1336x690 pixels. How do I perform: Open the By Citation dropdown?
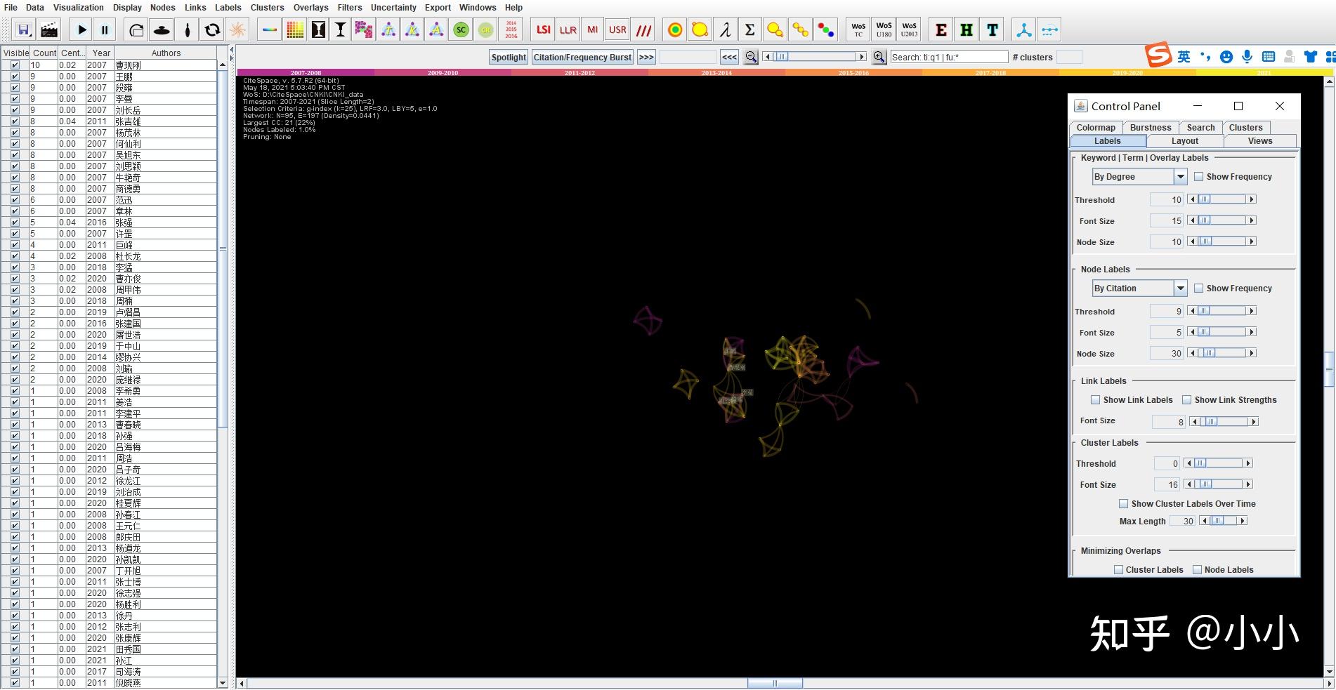click(x=1180, y=288)
